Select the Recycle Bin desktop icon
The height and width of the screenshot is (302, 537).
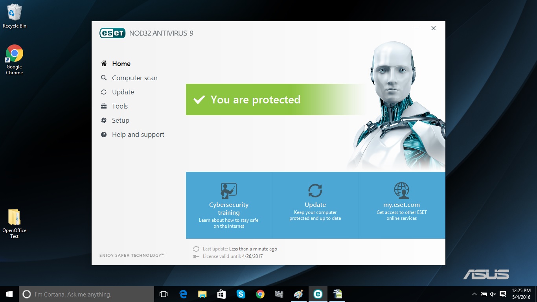tap(15, 17)
